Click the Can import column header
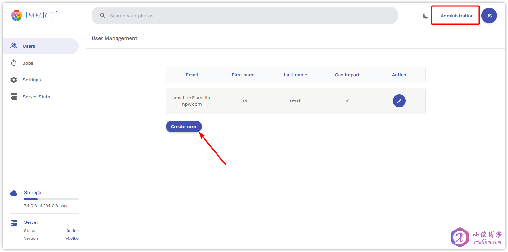508x252 pixels. (x=347, y=75)
